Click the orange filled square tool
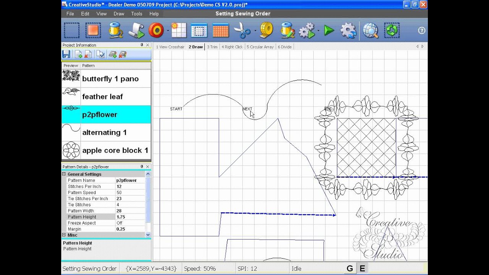The image size is (489, 275). 93,31
